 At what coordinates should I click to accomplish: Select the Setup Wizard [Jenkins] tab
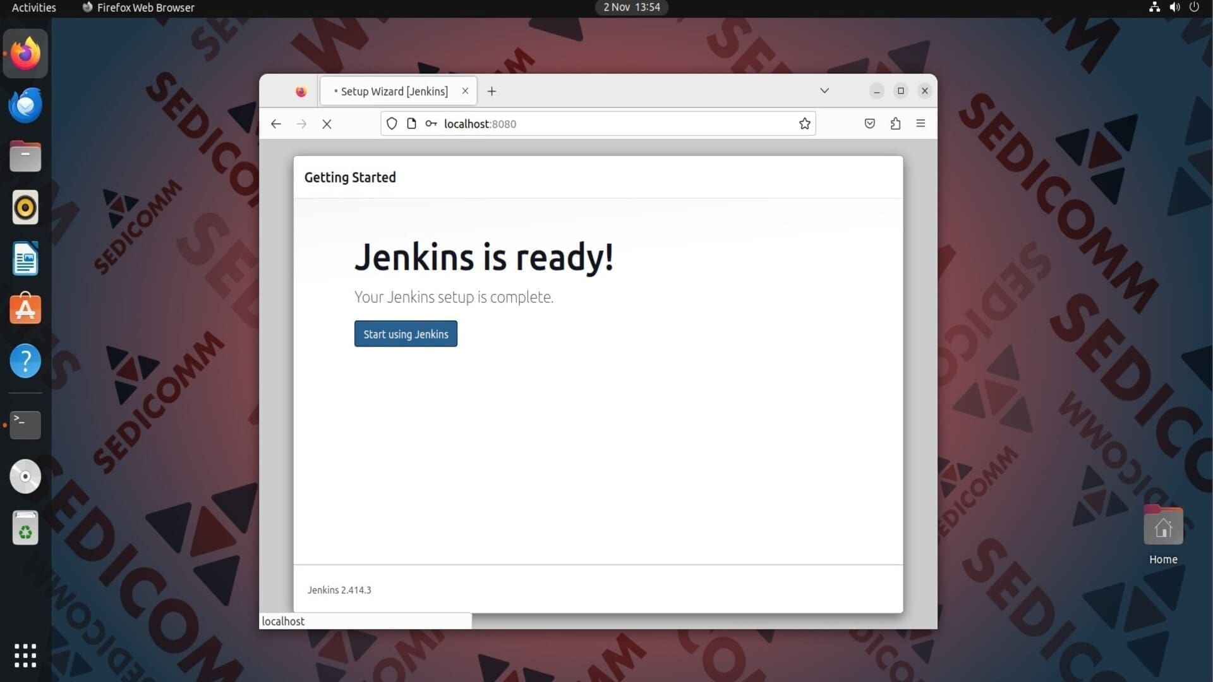tap(398, 92)
